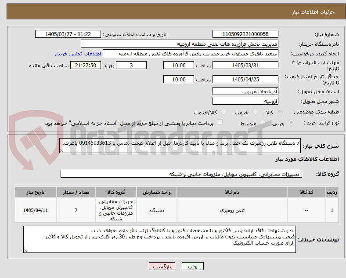Click the buyer organization name field
This screenshot has height=278, width=346.
point(180,44)
